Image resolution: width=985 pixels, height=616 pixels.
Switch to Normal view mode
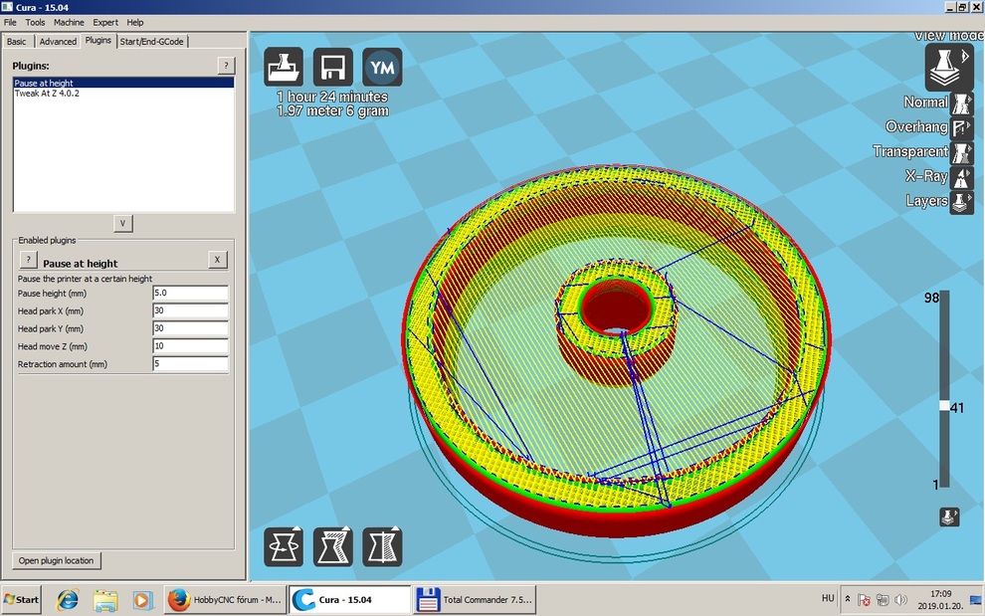tap(961, 103)
